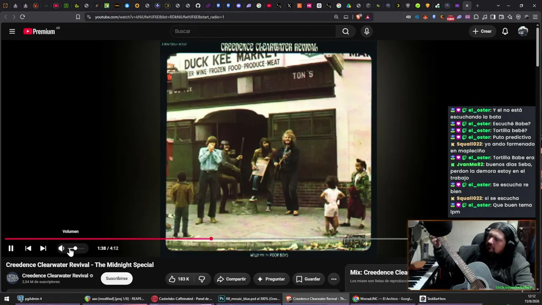The height and width of the screenshot is (305, 542).
Task: Open the Windows Start menu
Action: click(6, 299)
